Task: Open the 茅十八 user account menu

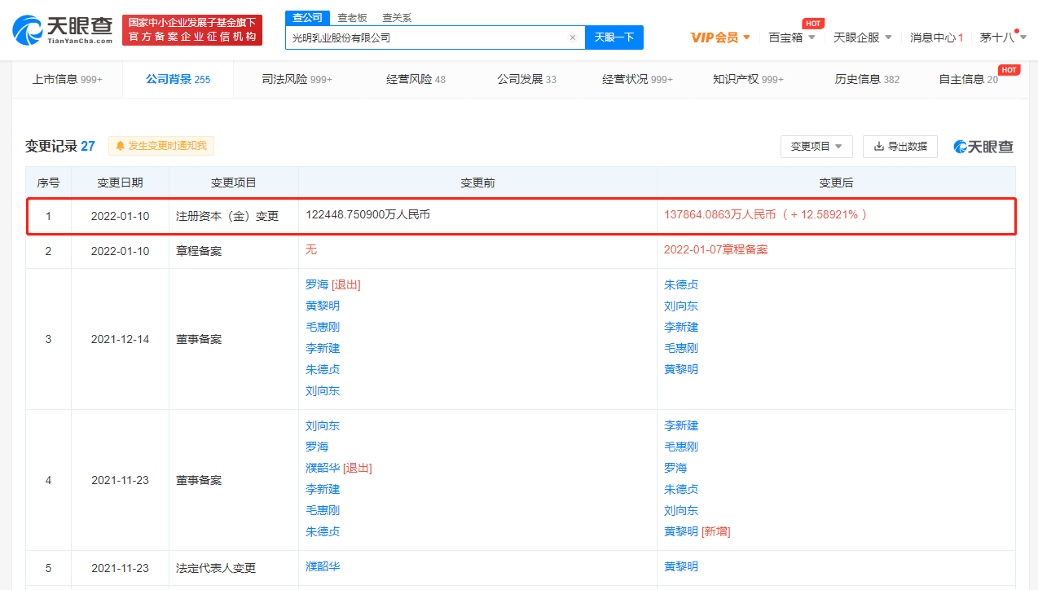Action: 1002,37
